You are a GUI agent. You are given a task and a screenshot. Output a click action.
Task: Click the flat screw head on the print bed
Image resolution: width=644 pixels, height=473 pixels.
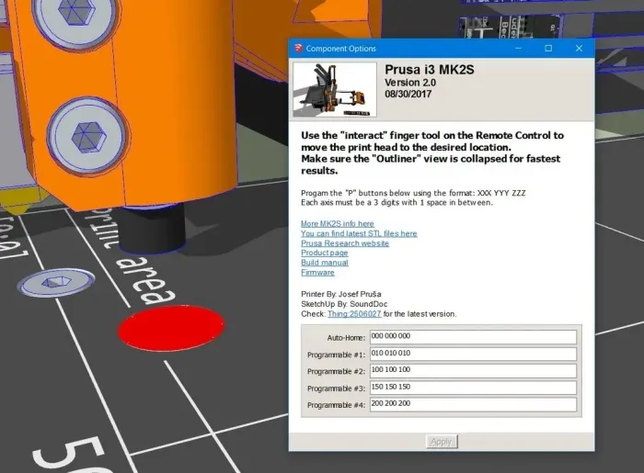tap(57, 283)
